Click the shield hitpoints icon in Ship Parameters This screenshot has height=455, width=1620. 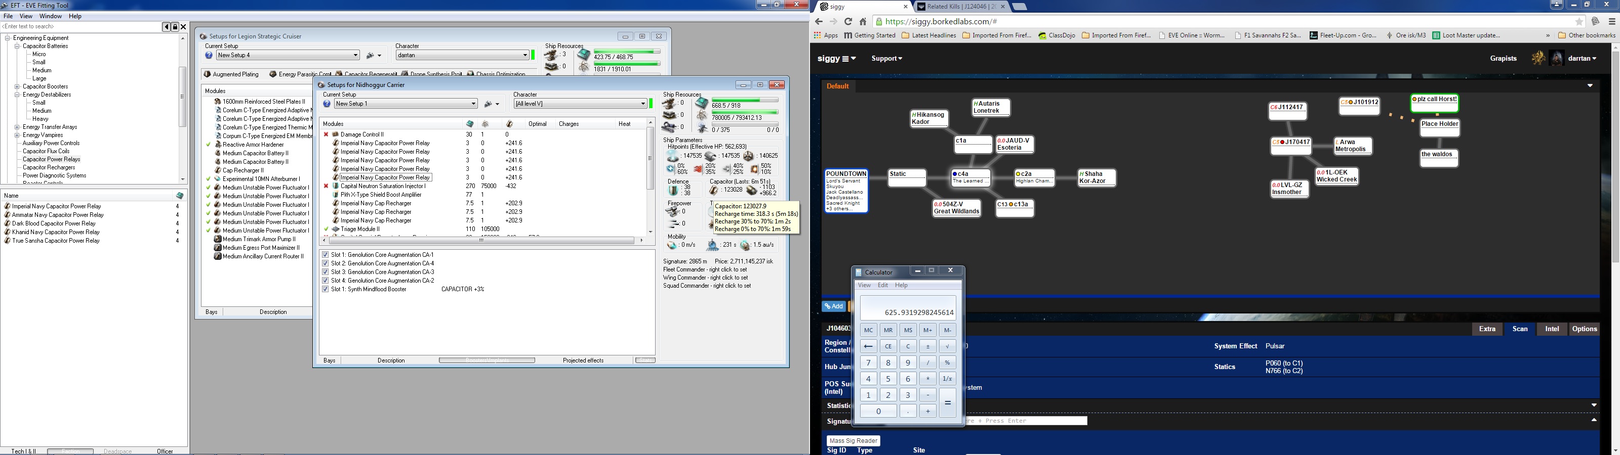click(673, 156)
